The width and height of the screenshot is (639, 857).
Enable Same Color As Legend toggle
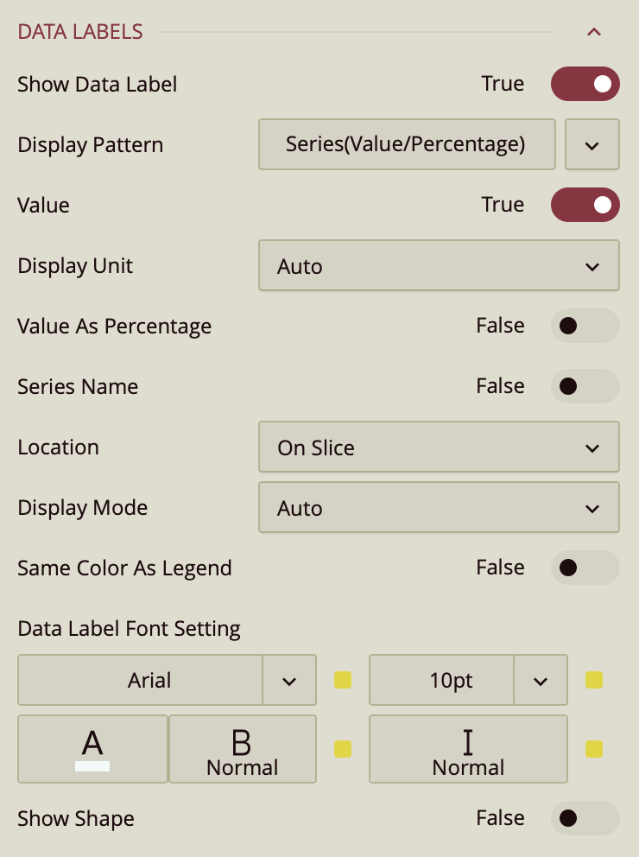(585, 568)
